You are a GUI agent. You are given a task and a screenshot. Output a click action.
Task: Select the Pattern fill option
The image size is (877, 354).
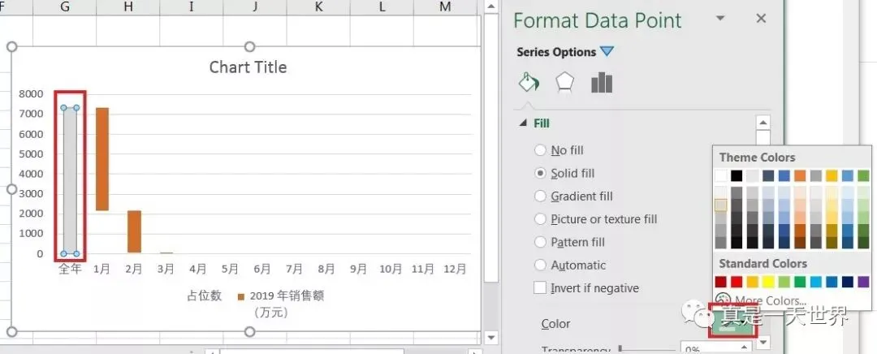(541, 242)
